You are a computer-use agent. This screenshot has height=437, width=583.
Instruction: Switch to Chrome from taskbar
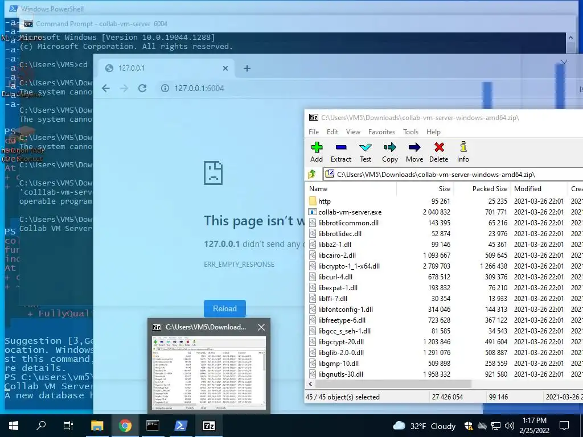[x=125, y=426]
